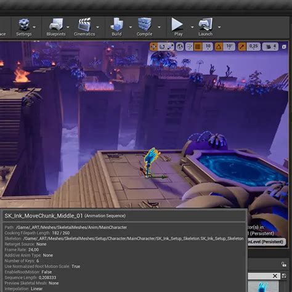
Task: Open scale snap value 0,25 dropdown
Action: click(253, 47)
